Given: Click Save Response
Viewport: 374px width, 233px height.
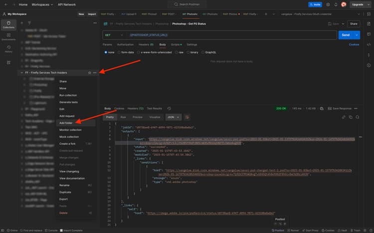Looking at the screenshot, I should [340, 109].
